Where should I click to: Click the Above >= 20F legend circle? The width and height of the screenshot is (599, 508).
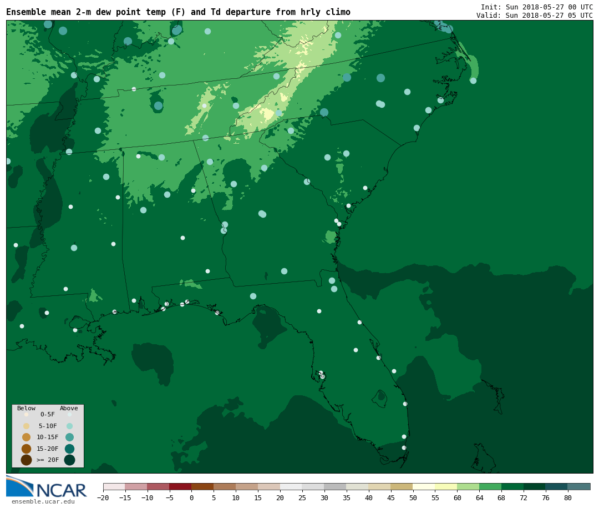pos(69,460)
